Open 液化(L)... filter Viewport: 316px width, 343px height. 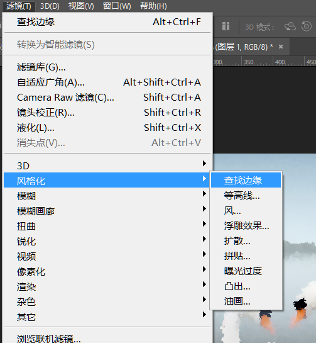coord(108,128)
